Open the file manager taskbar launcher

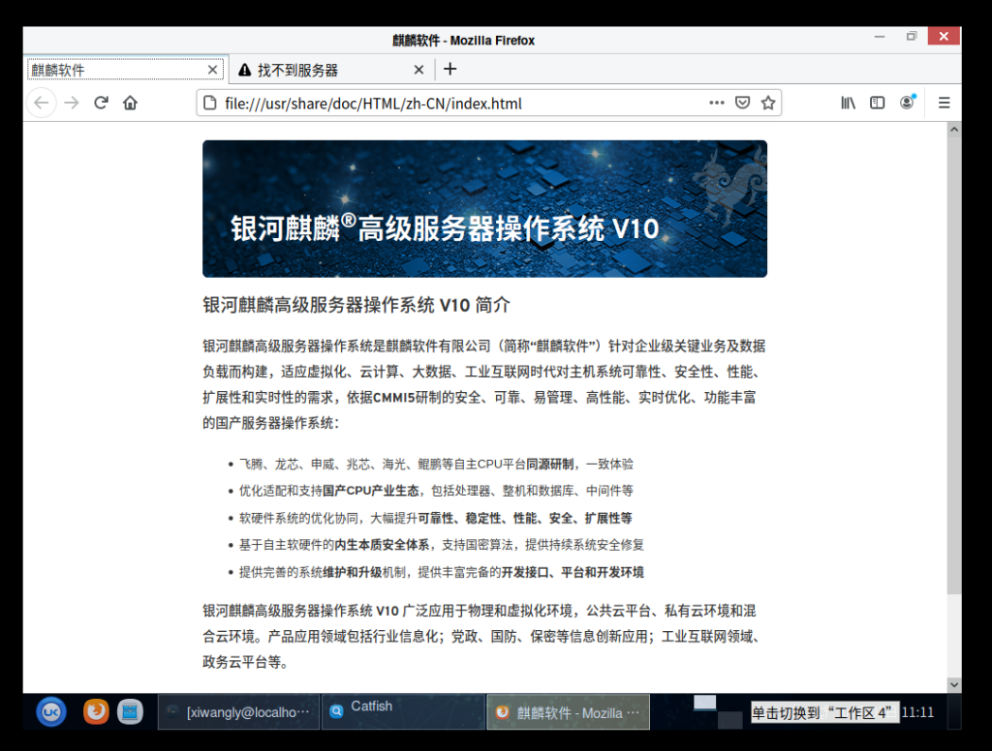(x=131, y=712)
